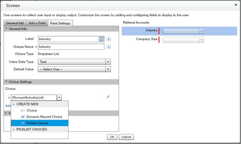The height and width of the screenshot is (144, 241).
Task: Click the AccountIndustryList choice field
Action: tap(34, 98)
